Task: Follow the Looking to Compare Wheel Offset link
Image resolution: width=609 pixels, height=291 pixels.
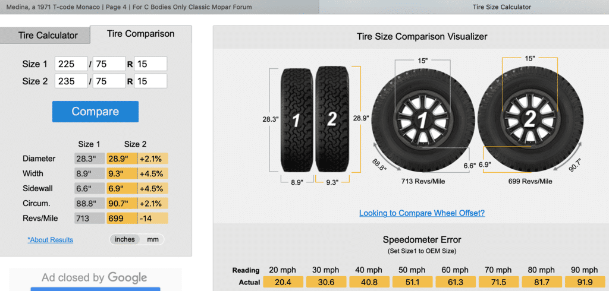Action: click(422, 213)
